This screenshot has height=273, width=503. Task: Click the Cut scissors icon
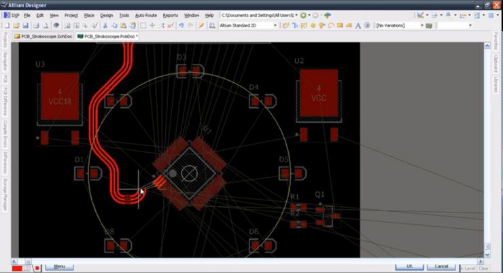tap(105, 25)
